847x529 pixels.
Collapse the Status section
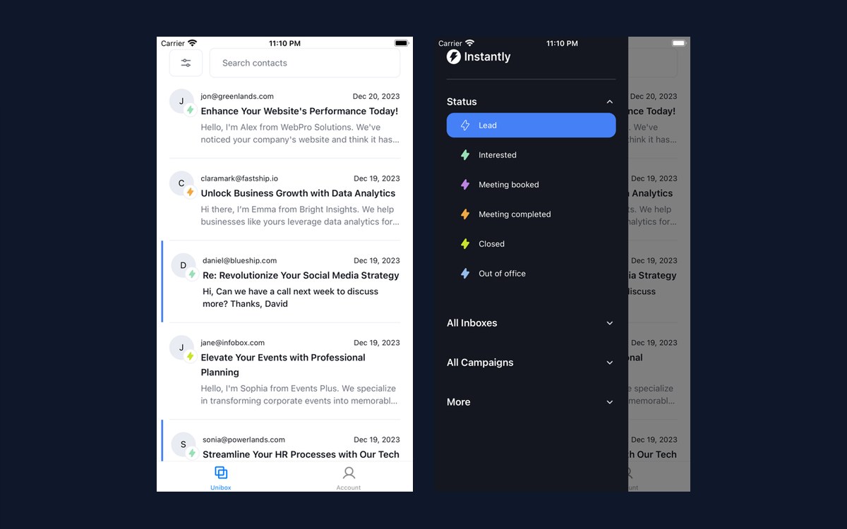(610, 102)
